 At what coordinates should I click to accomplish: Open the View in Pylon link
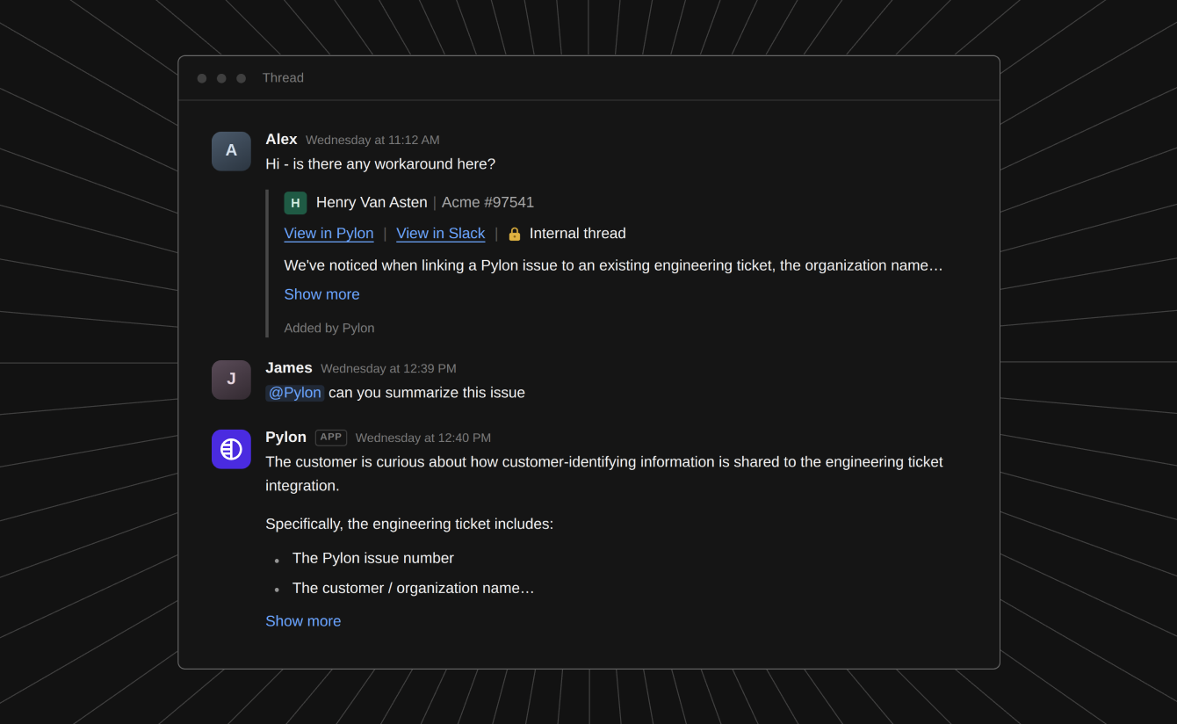[329, 234]
